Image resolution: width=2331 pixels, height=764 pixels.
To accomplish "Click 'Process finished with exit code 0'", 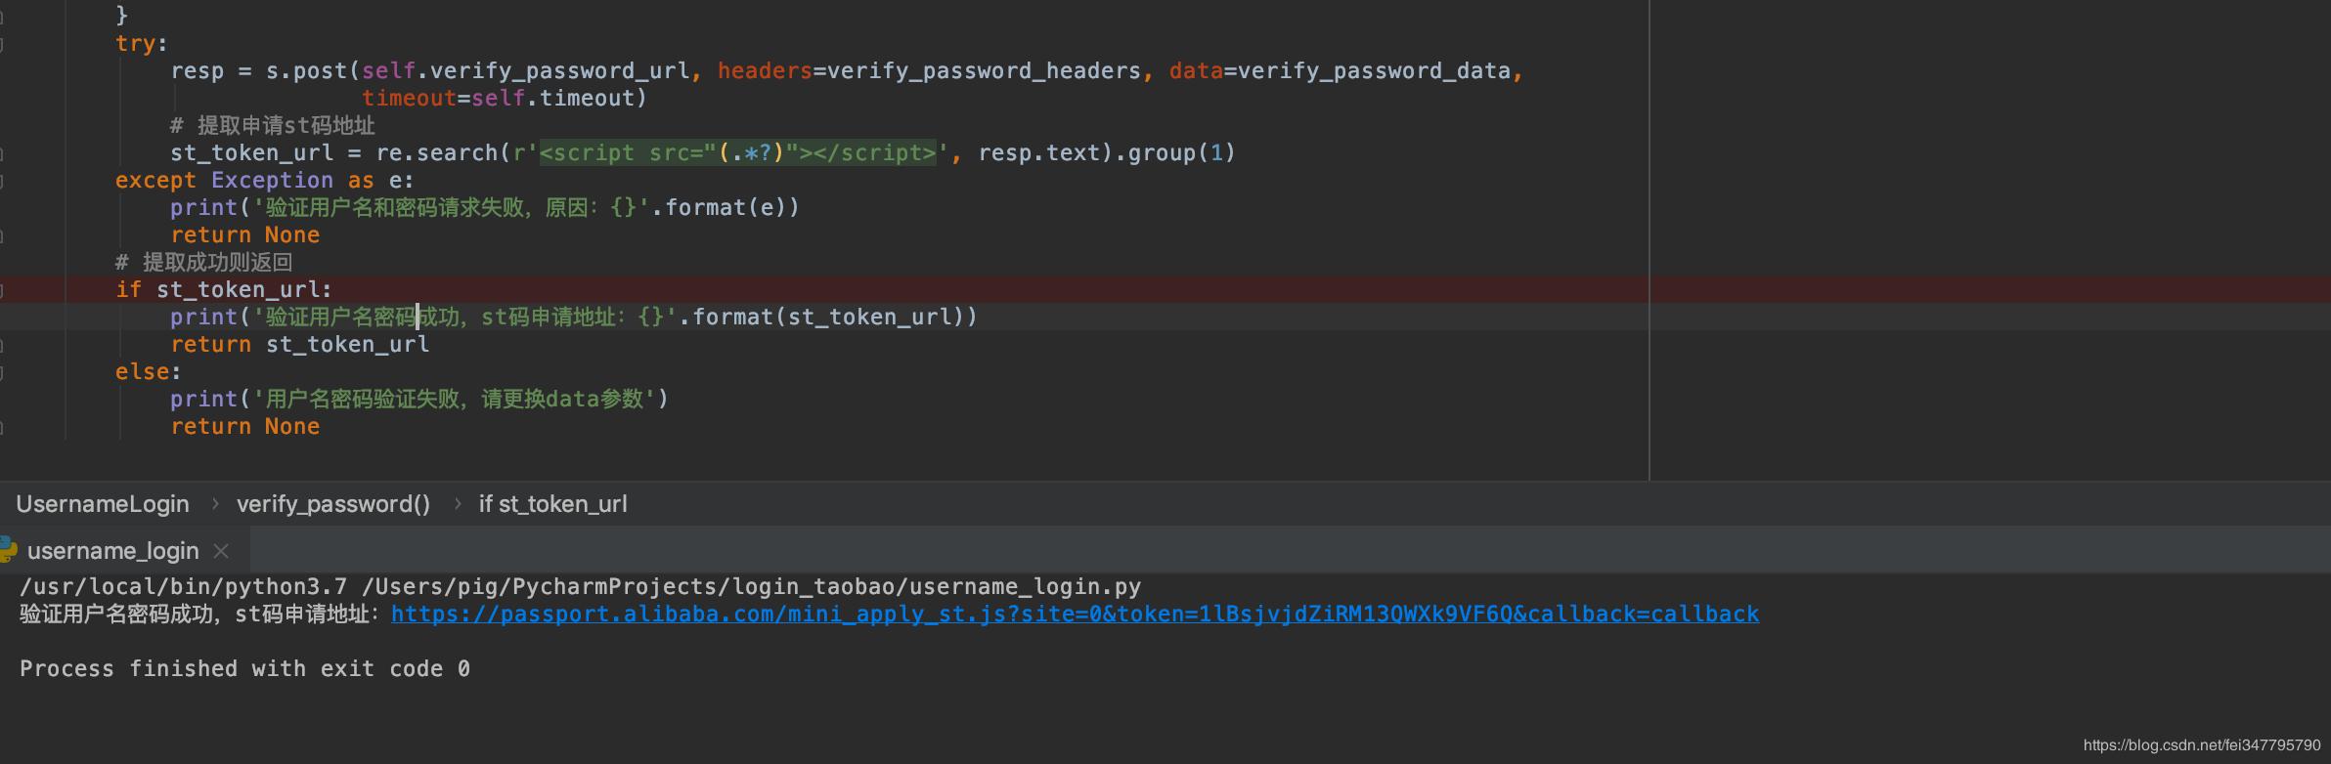I will point(245,669).
